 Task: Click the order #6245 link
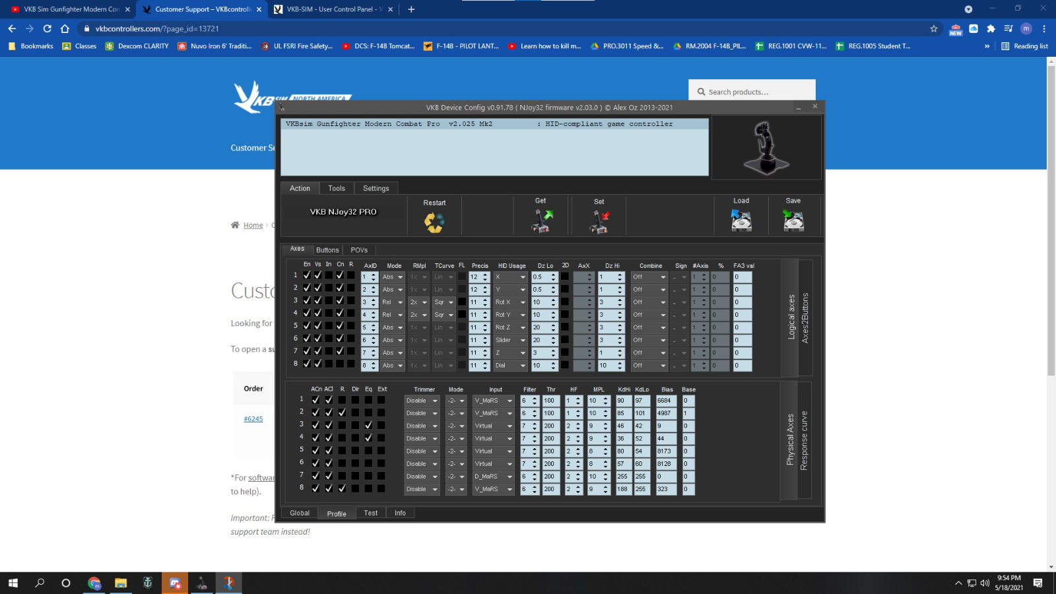[x=253, y=419]
